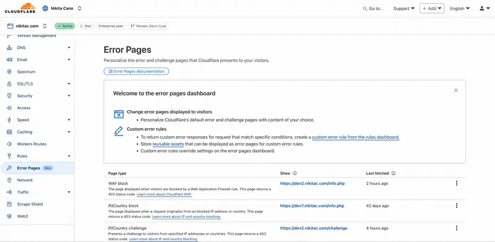Image resolution: width=495 pixels, height=242 pixels.
Task: Click the Workers Routes icon in sidebar
Action: point(9,144)
